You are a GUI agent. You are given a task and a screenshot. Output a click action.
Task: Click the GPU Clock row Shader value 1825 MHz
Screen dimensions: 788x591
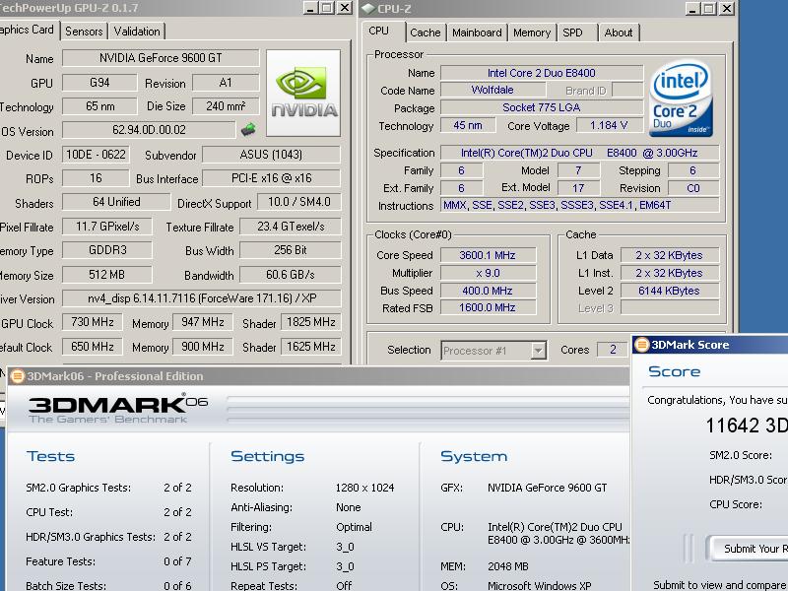click(x=310, y=322)
